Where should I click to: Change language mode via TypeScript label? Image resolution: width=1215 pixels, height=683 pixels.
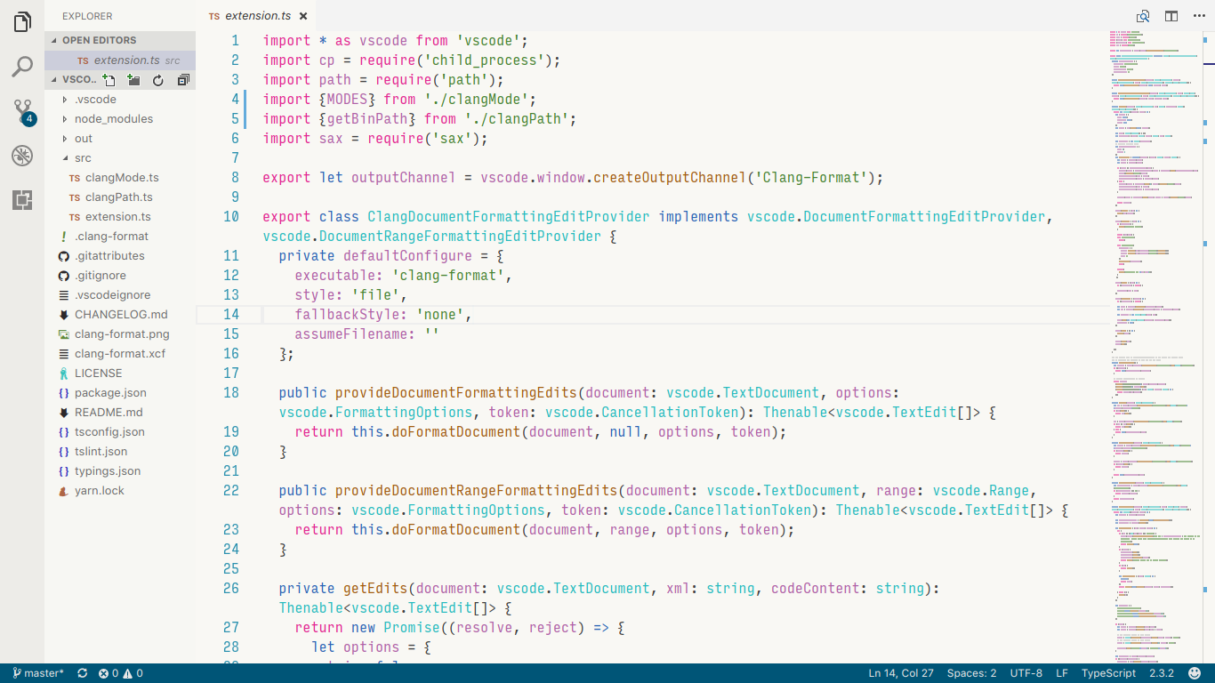[1107, 673]
